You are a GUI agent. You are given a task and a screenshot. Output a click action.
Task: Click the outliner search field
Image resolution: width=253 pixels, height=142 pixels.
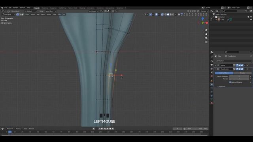(230, 11)
